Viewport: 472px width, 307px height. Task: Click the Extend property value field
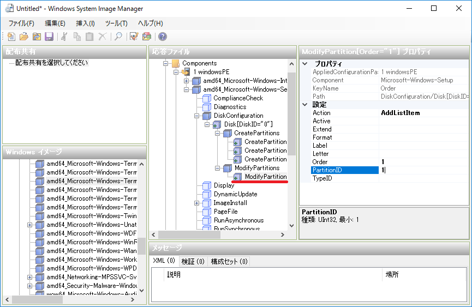tap(424, 129)
